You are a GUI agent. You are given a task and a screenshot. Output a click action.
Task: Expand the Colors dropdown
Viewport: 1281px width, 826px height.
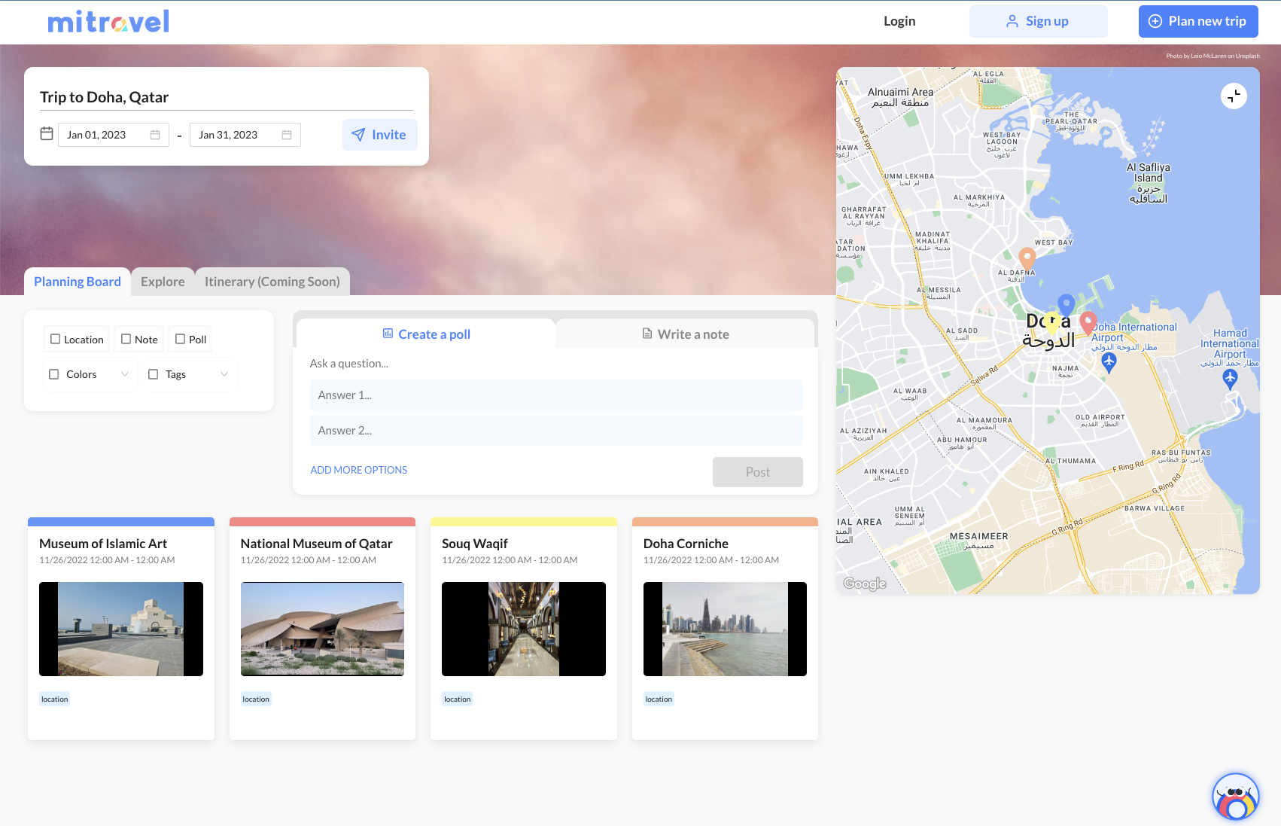point(125,374)
